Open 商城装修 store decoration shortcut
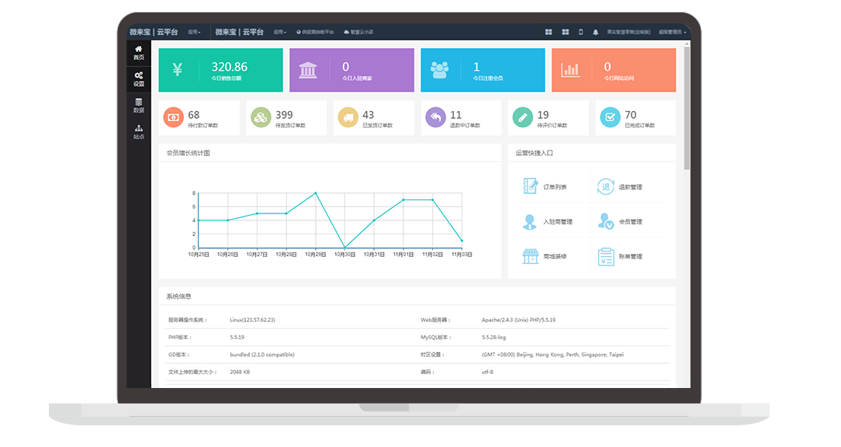The height and width of the screenshot is (447, 841). pos(546,256)
